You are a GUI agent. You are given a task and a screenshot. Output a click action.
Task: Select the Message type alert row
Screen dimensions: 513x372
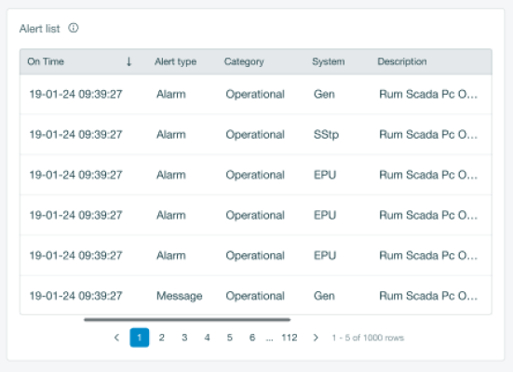click(x=255, y=296)
